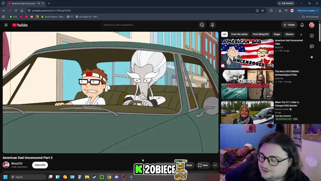Open the Lard Baby CD bookmark
Image resolution: width=321 pixels, height=181 pixels.
[x=87, y=17]
